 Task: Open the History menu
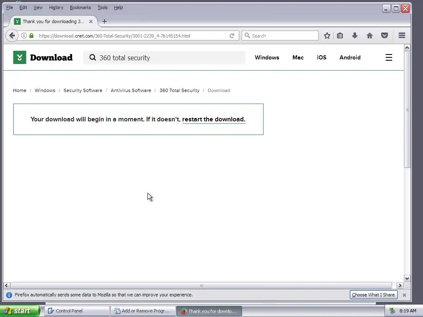coord(56,7)
